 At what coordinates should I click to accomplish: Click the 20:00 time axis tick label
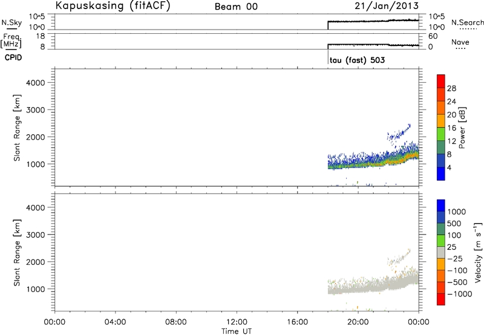(358, 322)
